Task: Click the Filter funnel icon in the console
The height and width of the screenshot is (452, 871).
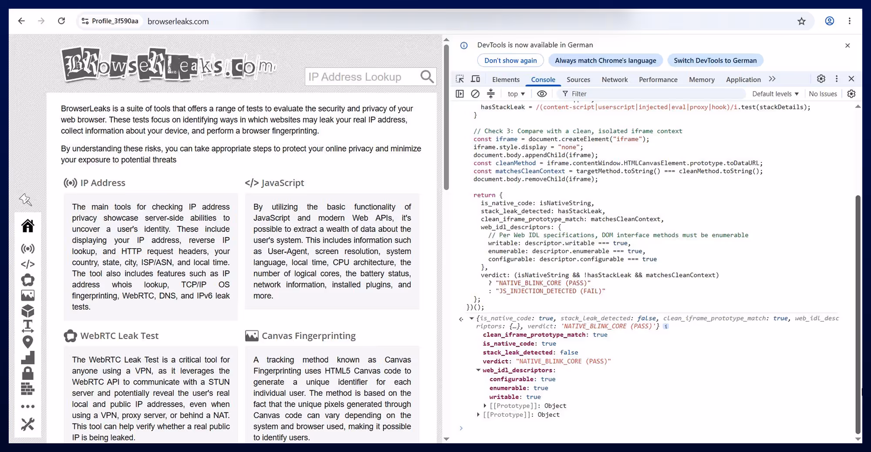Action: point(565,94)
